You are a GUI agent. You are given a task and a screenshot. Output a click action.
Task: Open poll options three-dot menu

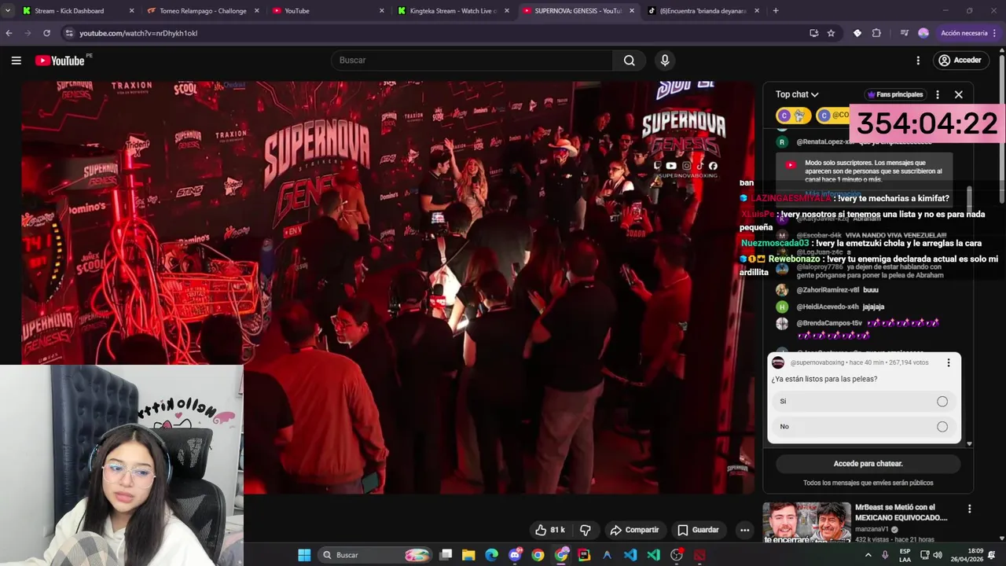tap(948, 362)
